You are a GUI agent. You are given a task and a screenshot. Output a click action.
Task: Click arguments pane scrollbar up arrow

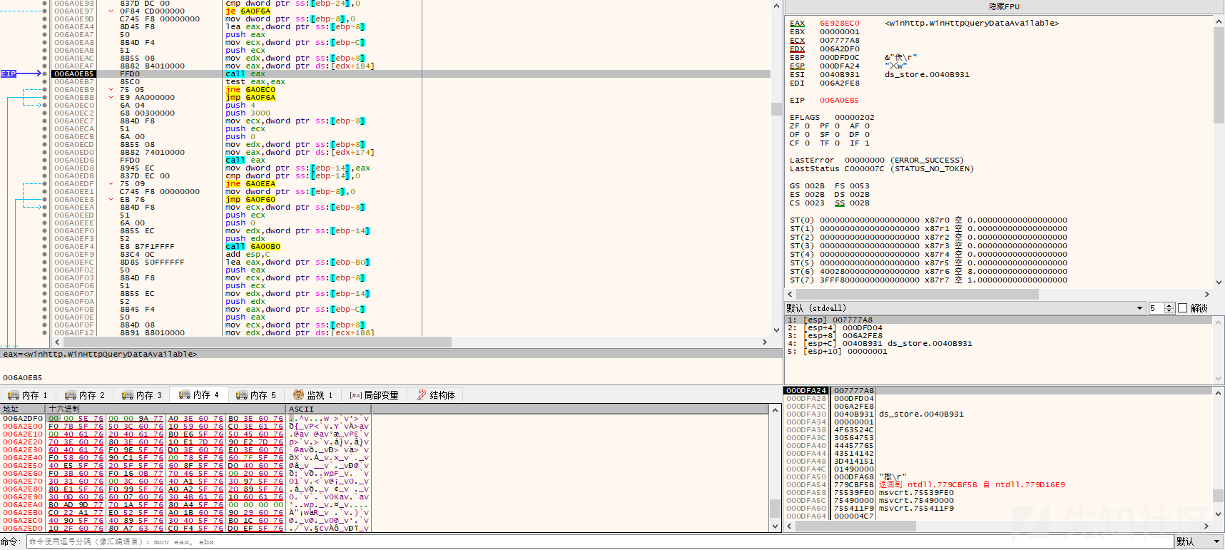[x=1219, y=321]
